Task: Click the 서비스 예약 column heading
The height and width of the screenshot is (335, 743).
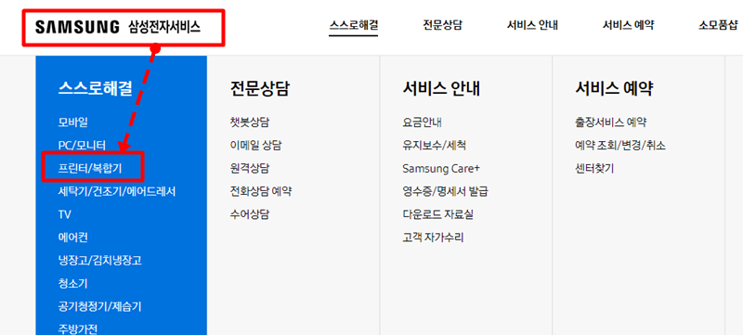Action: 614,88
